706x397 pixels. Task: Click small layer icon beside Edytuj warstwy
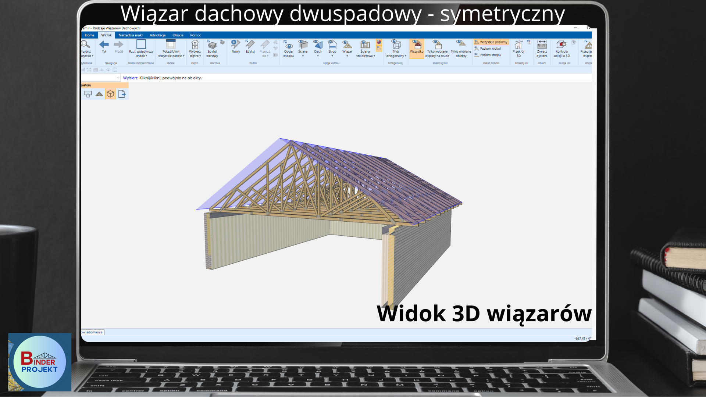(222, 42)
